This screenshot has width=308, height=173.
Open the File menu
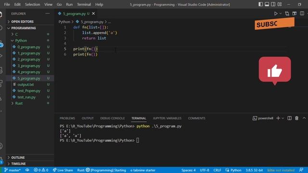[x=7, y=4]
